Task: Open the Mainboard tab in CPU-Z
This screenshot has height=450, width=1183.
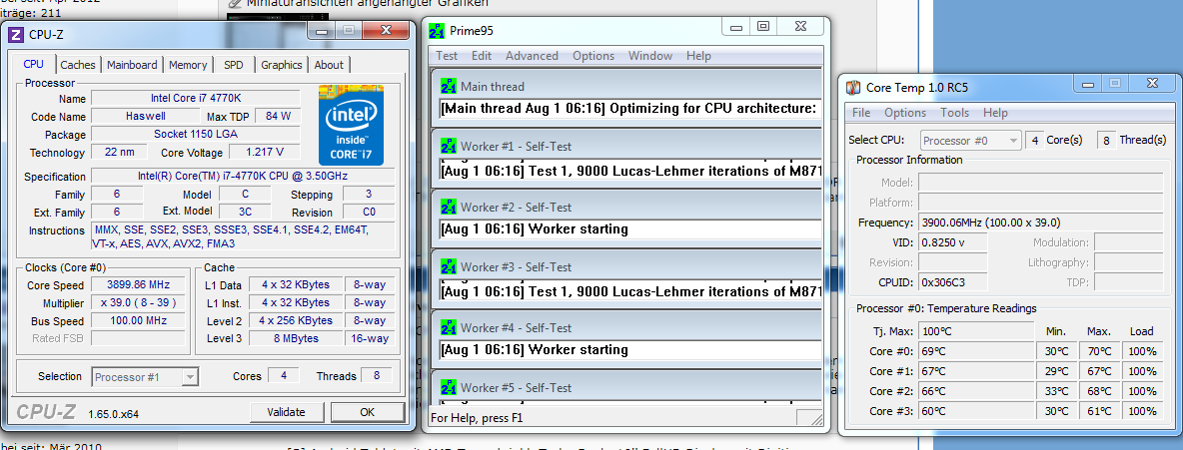Action: point(132,65)
